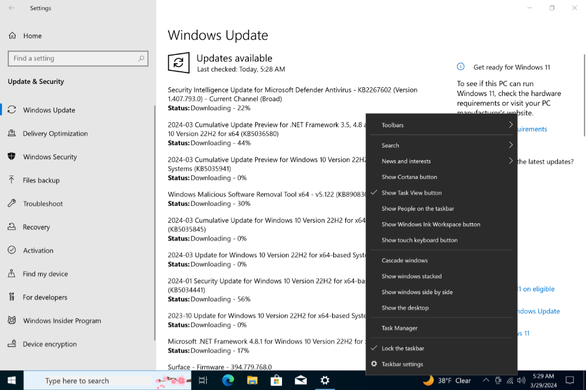Screen dimensions: 586x390
Task: Click the Taskbar settings gear entry
Action: pyautogui.click(x=402, y=364)
